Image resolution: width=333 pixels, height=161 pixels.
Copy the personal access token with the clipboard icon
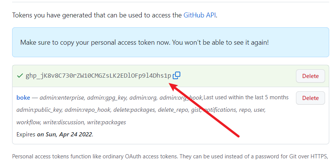[x=177, y=75]
